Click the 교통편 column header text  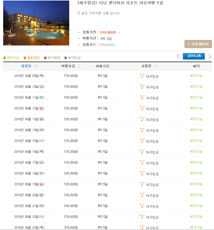point(146,66)
